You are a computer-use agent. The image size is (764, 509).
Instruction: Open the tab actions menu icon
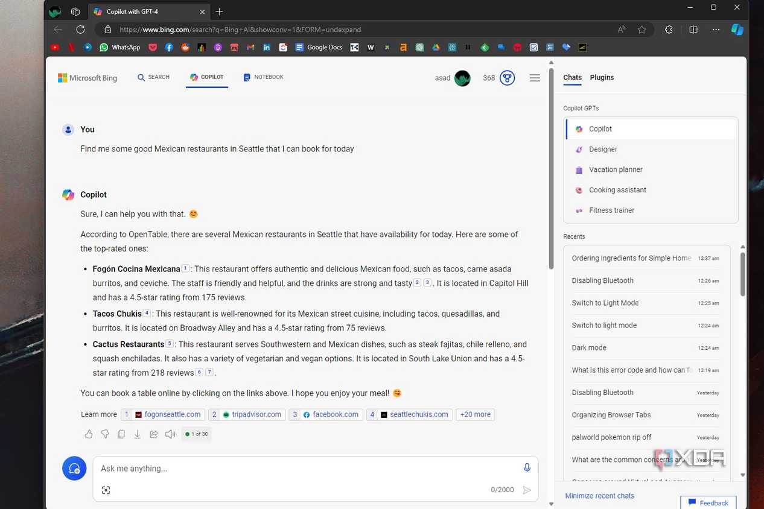[x=75, y=11]
